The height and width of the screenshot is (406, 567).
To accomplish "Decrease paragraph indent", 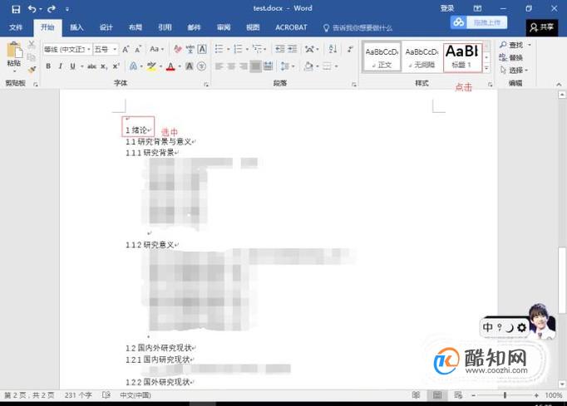I will point(280,49).
